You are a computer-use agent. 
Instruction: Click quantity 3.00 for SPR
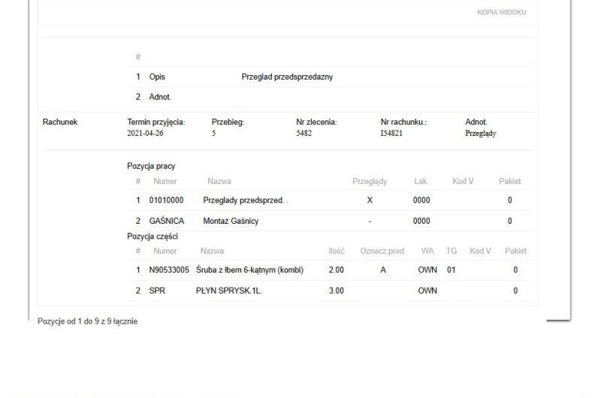pos(336,291)
